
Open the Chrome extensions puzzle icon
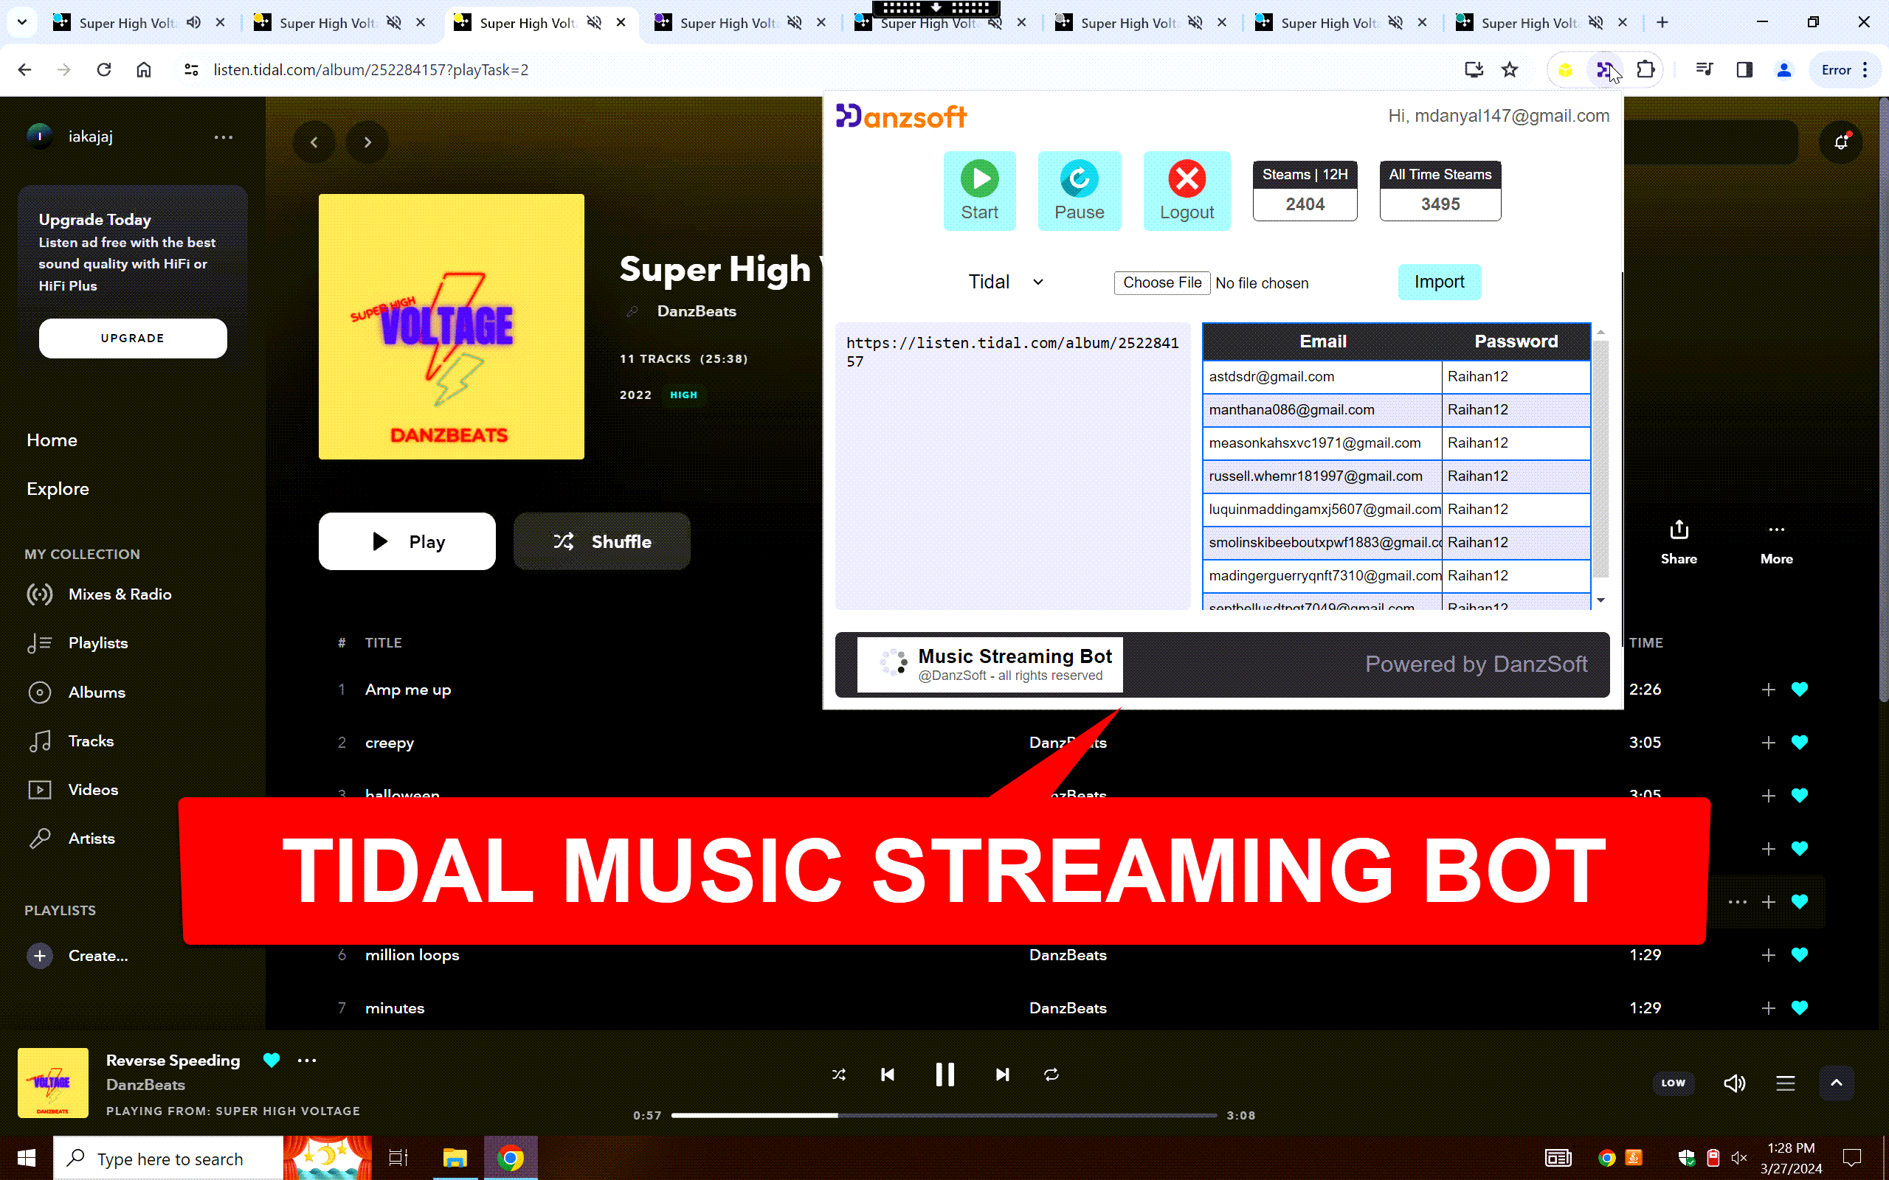click(1645, 70)
